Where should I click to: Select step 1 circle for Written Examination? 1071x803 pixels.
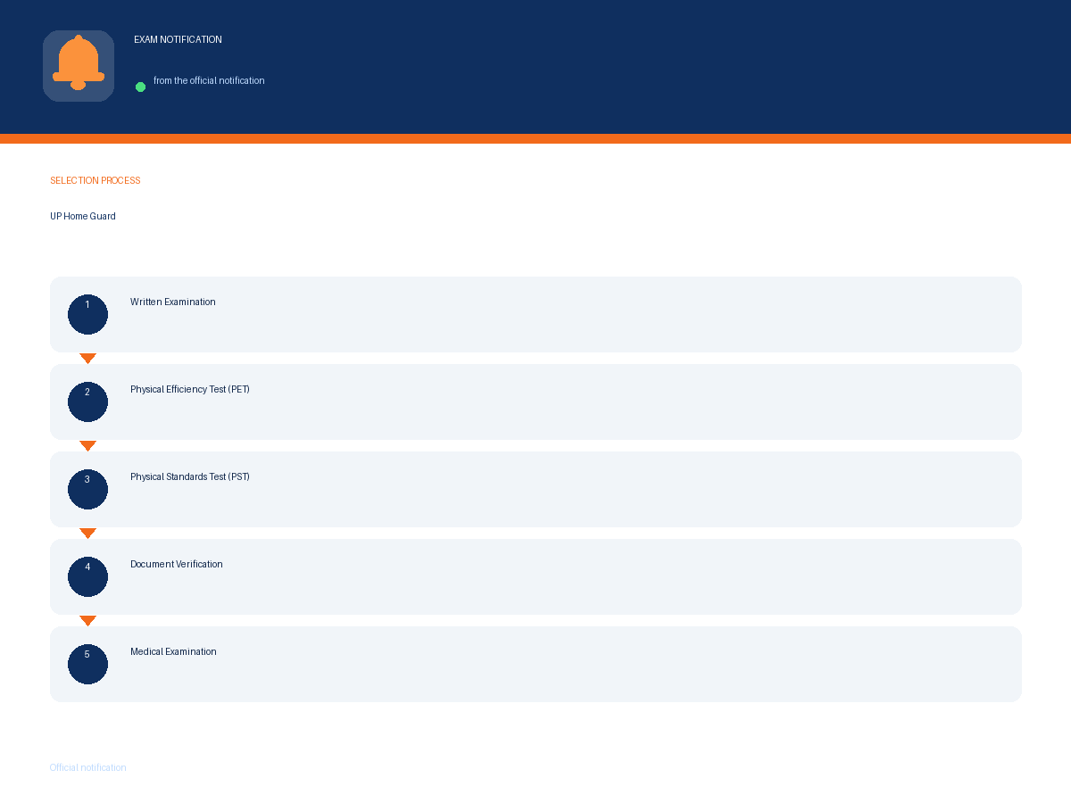[x=87, y=314]
